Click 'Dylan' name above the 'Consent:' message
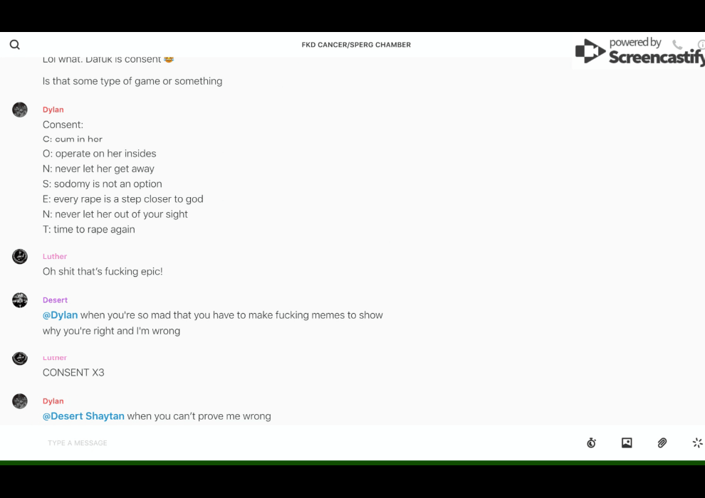 coord(53,110)
